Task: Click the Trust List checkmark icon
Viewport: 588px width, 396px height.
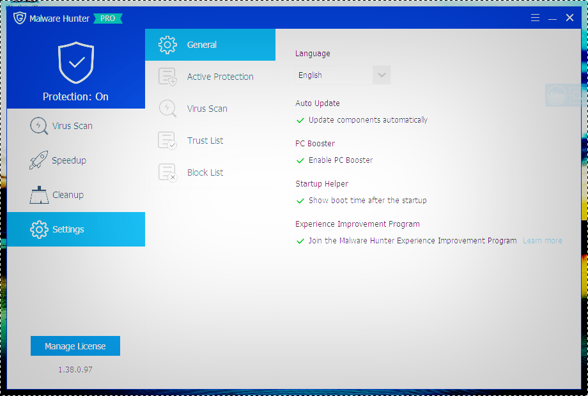Action: (x=167, y=141)
